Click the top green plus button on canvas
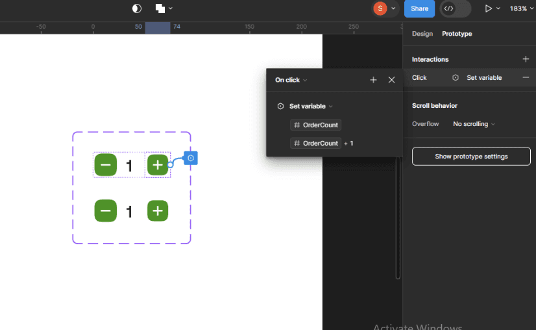536x330 pixels. 158,165
